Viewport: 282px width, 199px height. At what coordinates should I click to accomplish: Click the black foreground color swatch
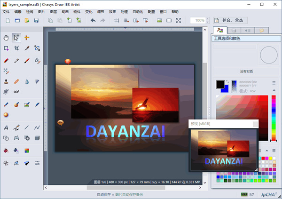pos(219,84)
